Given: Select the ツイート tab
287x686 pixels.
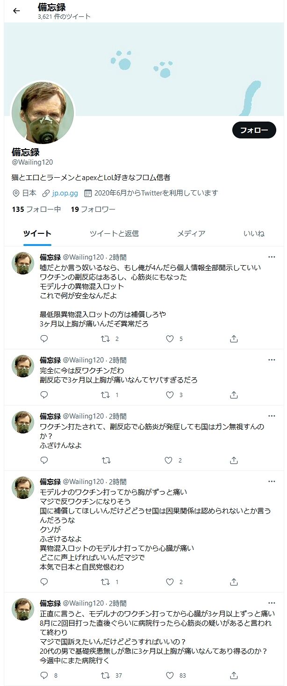Looking at the screenshot, I should pyautogui.click(x=37, y=233).
